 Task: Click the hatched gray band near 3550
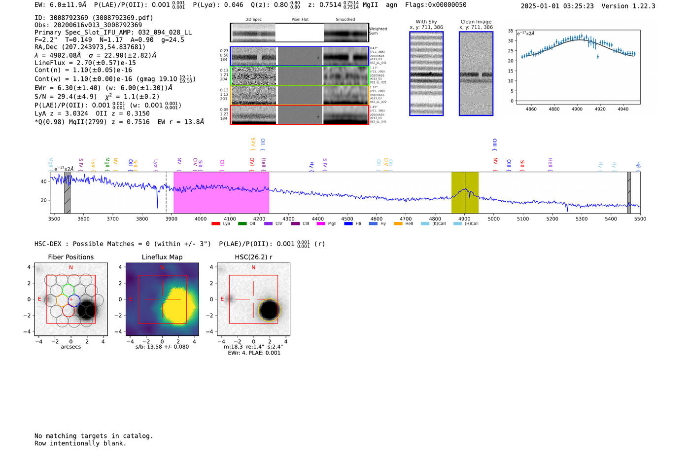(x=67, y=192)
